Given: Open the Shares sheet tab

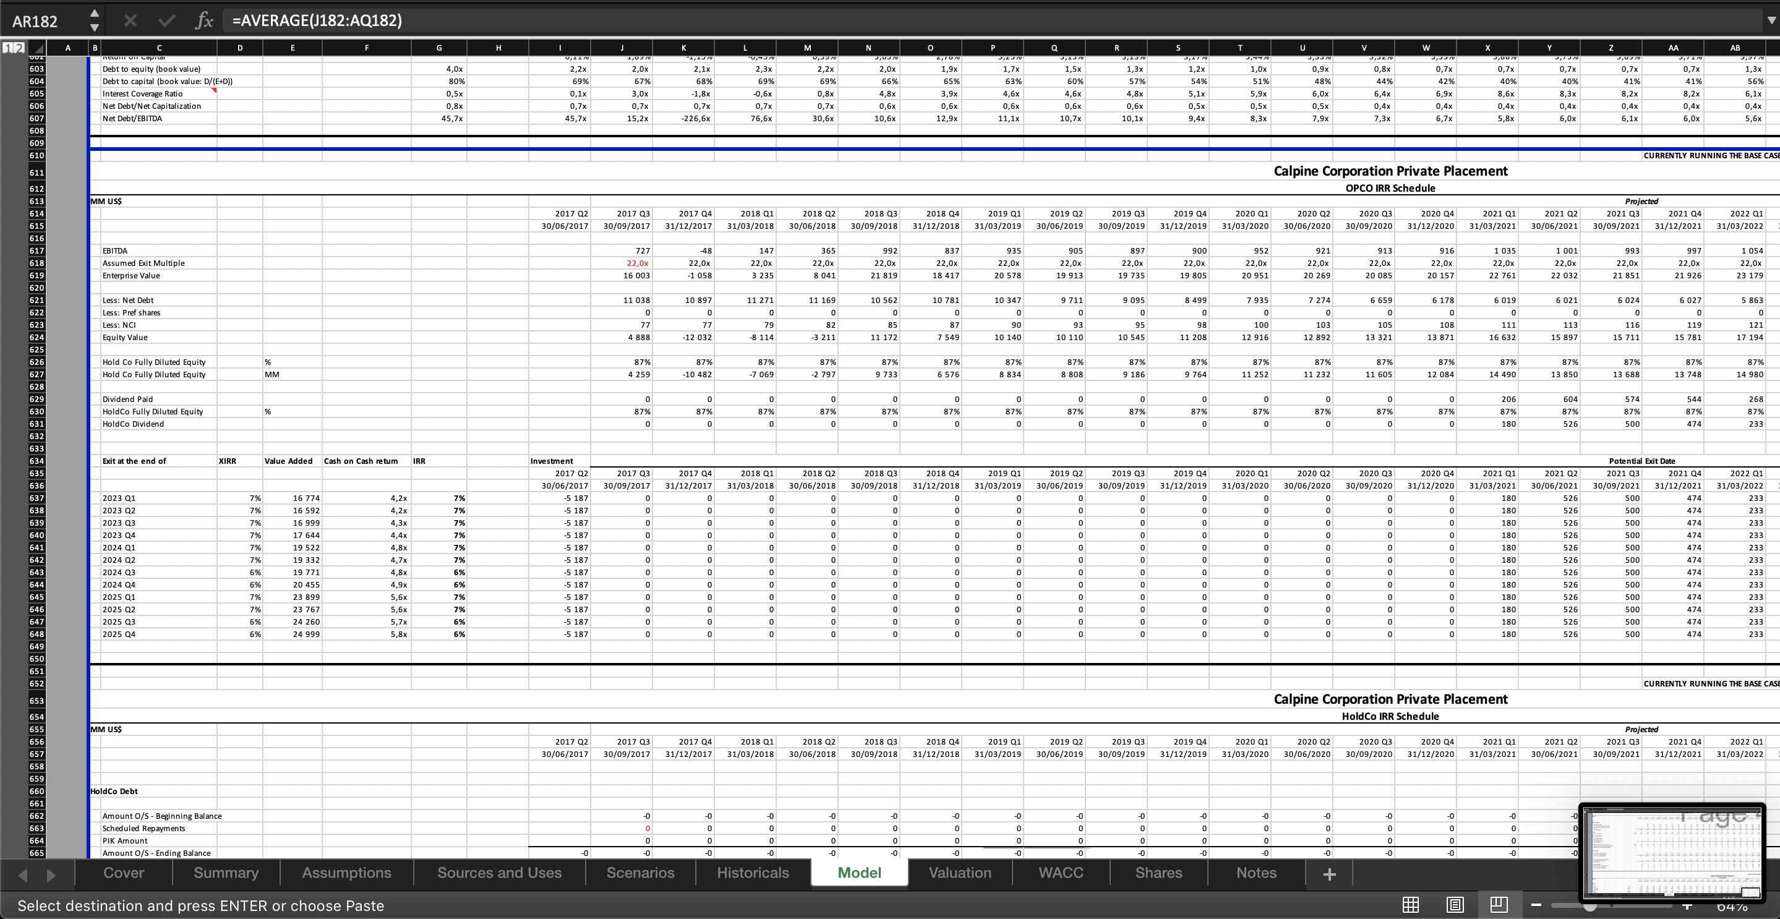Looking at the screenshot, I should point(1159,873).
